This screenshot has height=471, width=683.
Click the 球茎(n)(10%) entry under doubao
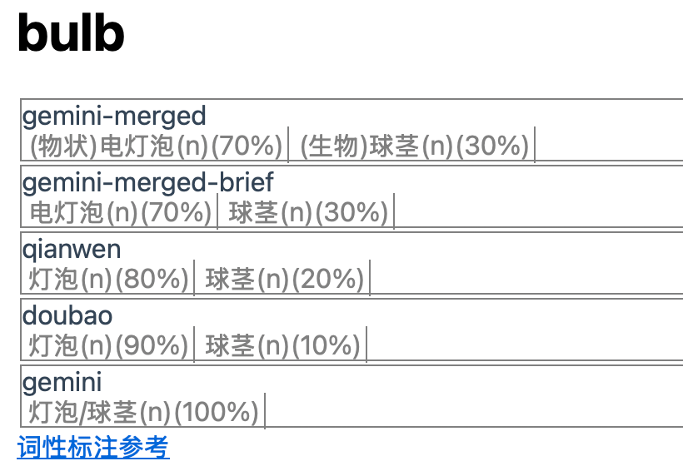click(283, 345)
